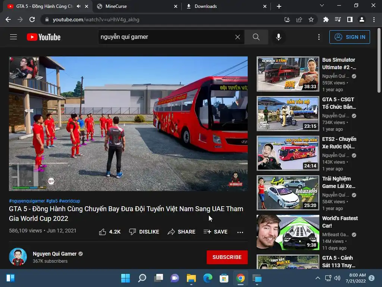Open 'World's Fastest Car!' title link
382x287 pixels.
click(340, 222)
